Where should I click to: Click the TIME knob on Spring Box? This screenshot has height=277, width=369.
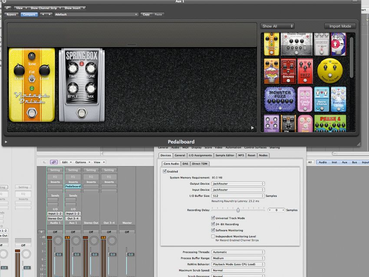73,68
